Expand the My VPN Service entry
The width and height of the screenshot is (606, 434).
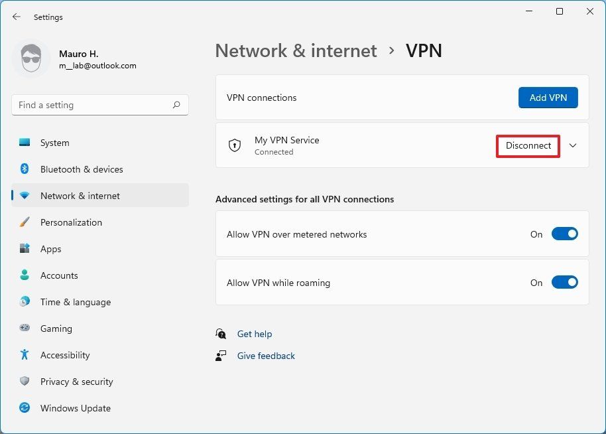(573, 145)
